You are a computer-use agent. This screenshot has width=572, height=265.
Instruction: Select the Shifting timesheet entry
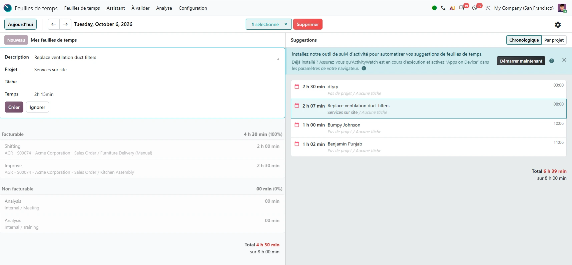[x=142, y=149]
